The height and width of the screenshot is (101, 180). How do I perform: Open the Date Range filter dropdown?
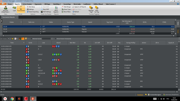[x=67, y=7]
